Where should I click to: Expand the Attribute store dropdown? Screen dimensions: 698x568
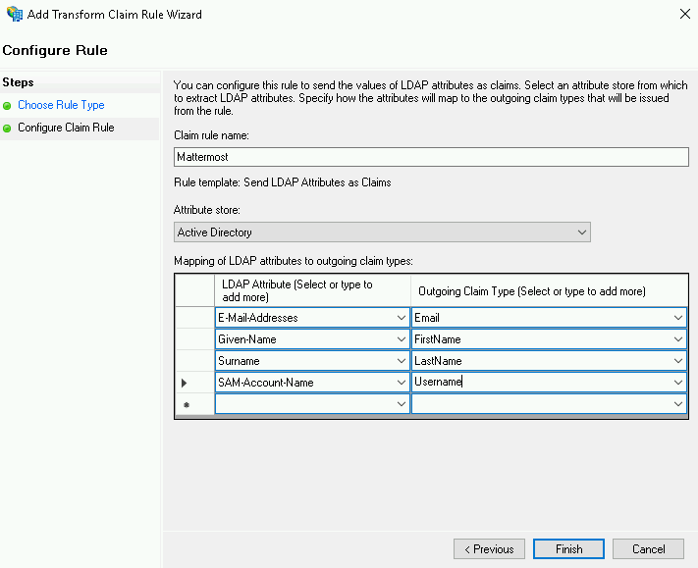[x=582, y=232]
